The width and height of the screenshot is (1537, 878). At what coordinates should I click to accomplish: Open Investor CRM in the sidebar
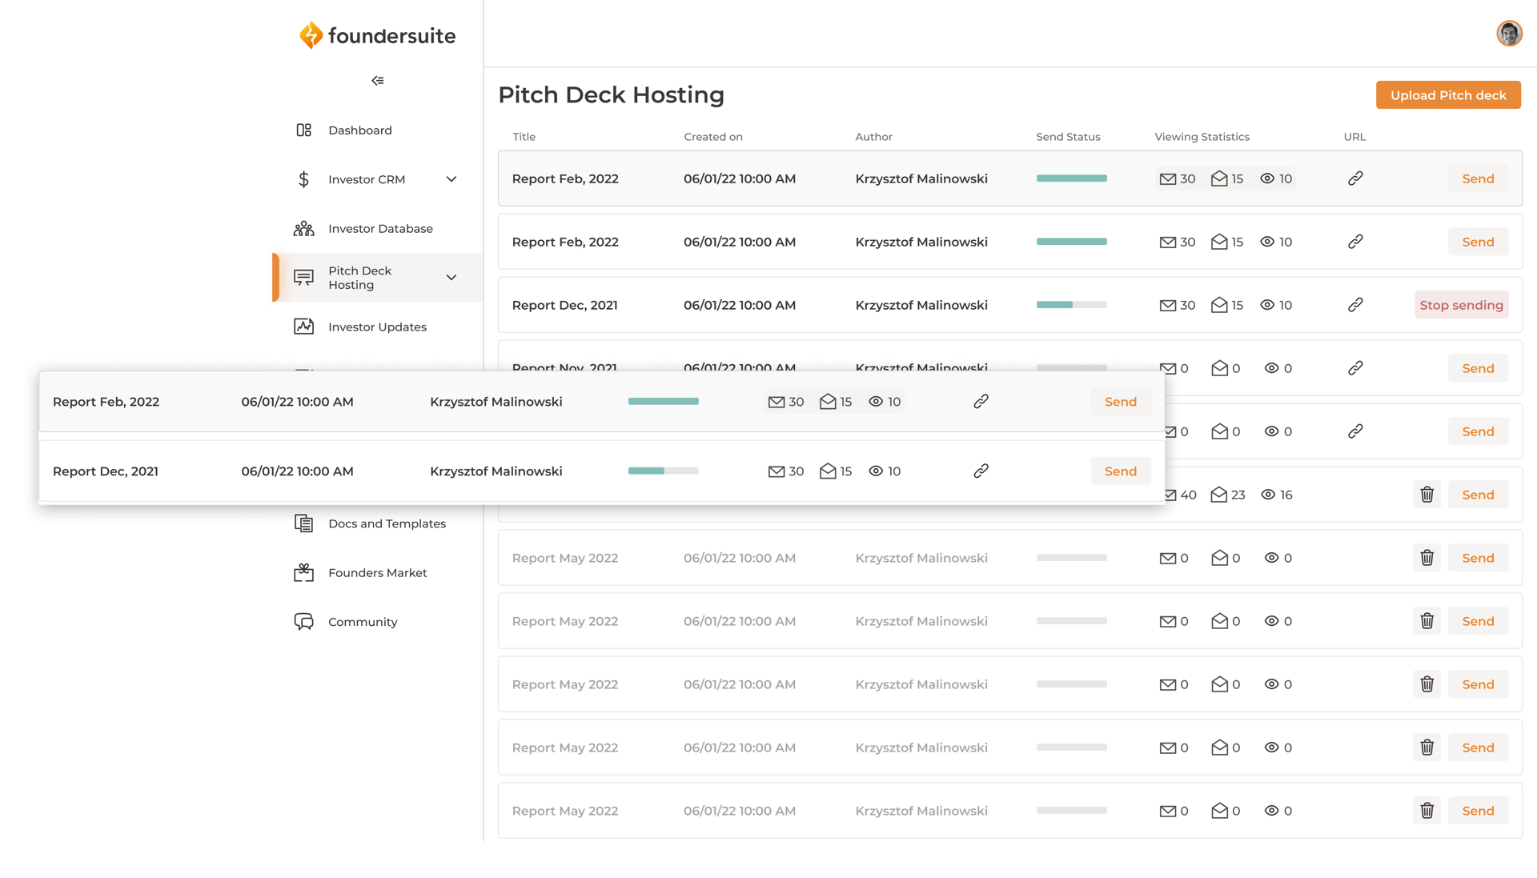[x=367, y=179]
